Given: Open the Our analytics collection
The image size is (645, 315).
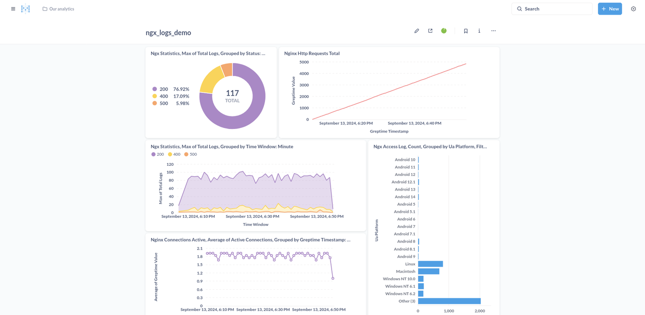Looking at the screenshot, I should click(59, 9).
